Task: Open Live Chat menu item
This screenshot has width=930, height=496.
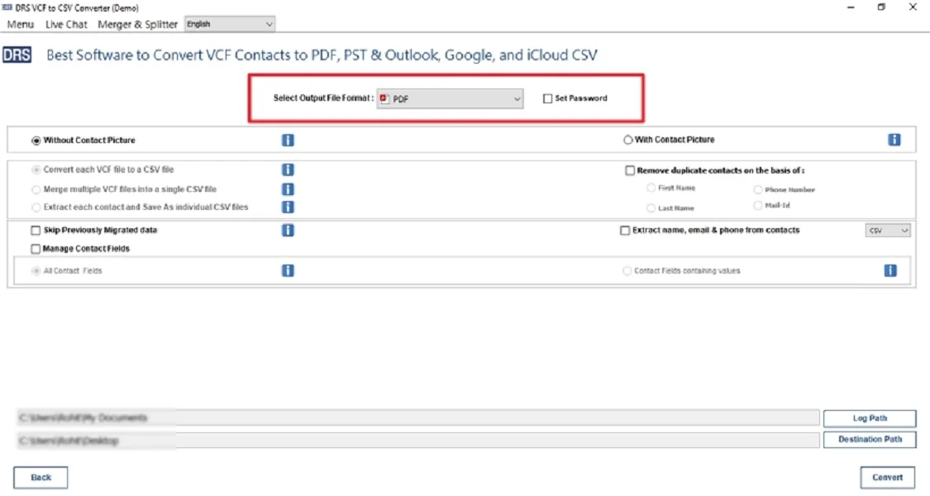Action: click(x=66, y=24)
